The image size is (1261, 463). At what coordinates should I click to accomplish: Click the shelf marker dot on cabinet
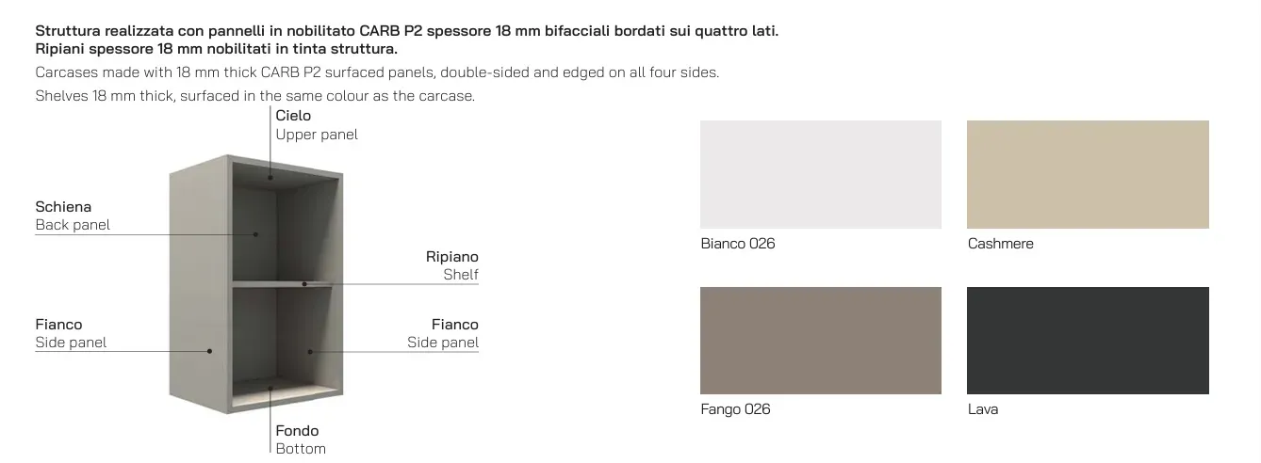[x=304, y=283]
